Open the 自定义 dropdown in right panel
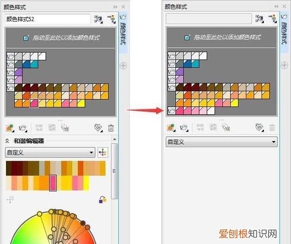This screenshot has height=244, width=291. pos(222,142)
